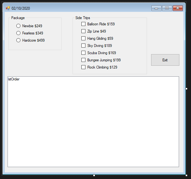Select the form's bottom-edge sizing handle
This screenshot has height=179, width=191.
[94, 175]
